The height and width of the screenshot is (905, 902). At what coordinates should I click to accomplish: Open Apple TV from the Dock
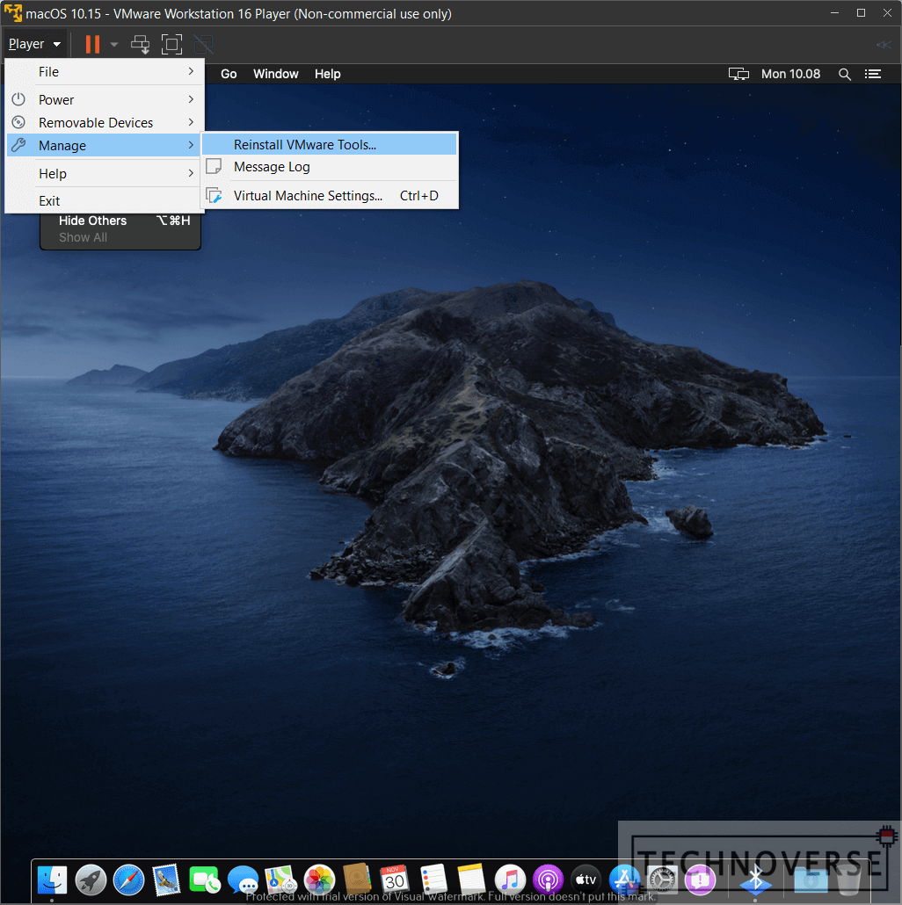[x=586, y=880]
